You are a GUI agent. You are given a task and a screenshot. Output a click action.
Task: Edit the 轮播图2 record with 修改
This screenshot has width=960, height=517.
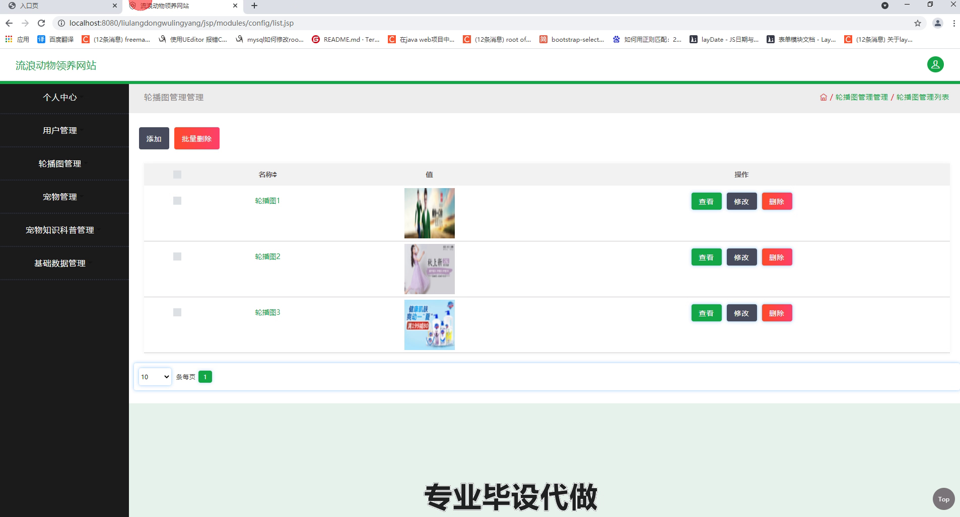741,257
